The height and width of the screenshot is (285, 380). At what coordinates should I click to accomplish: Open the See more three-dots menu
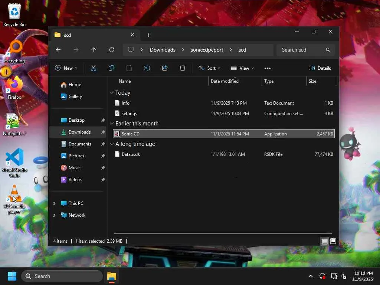pos(268,68)
